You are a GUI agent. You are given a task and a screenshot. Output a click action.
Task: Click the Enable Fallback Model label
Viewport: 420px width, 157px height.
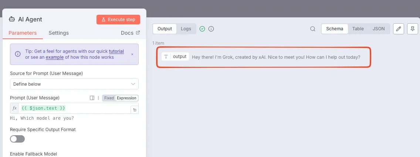click(34, 154)
